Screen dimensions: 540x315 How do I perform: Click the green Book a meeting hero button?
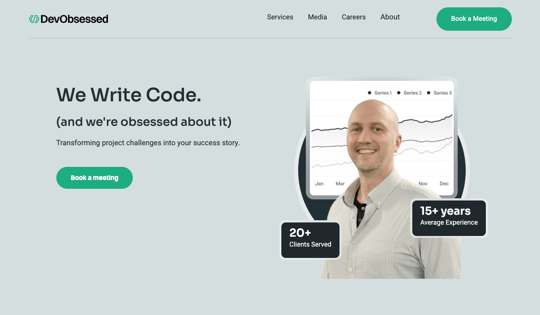tap(94, 178)
